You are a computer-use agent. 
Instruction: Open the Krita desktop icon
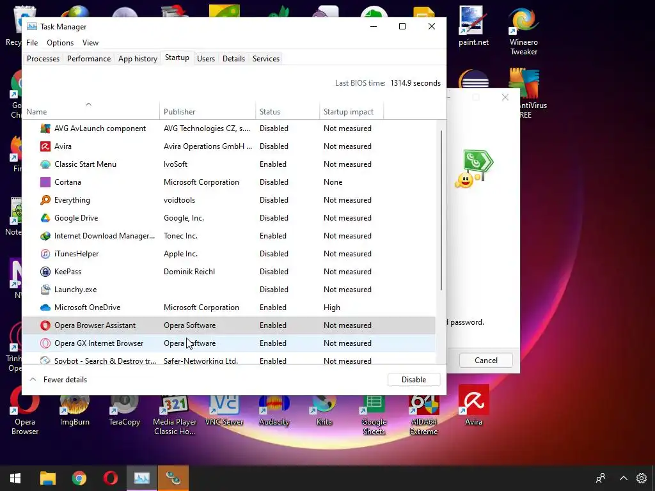[324, 410]
